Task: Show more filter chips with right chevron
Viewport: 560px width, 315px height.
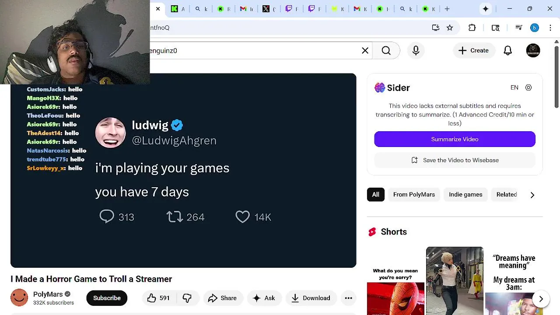Action: [x=532, y=195]
